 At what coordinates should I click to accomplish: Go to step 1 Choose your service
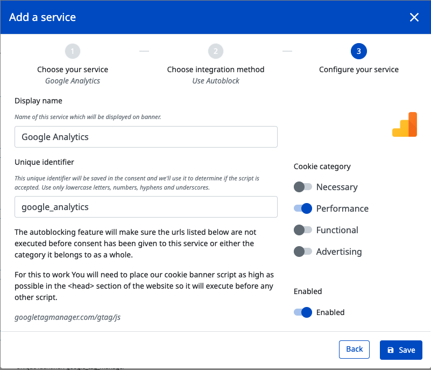[73, 51]
